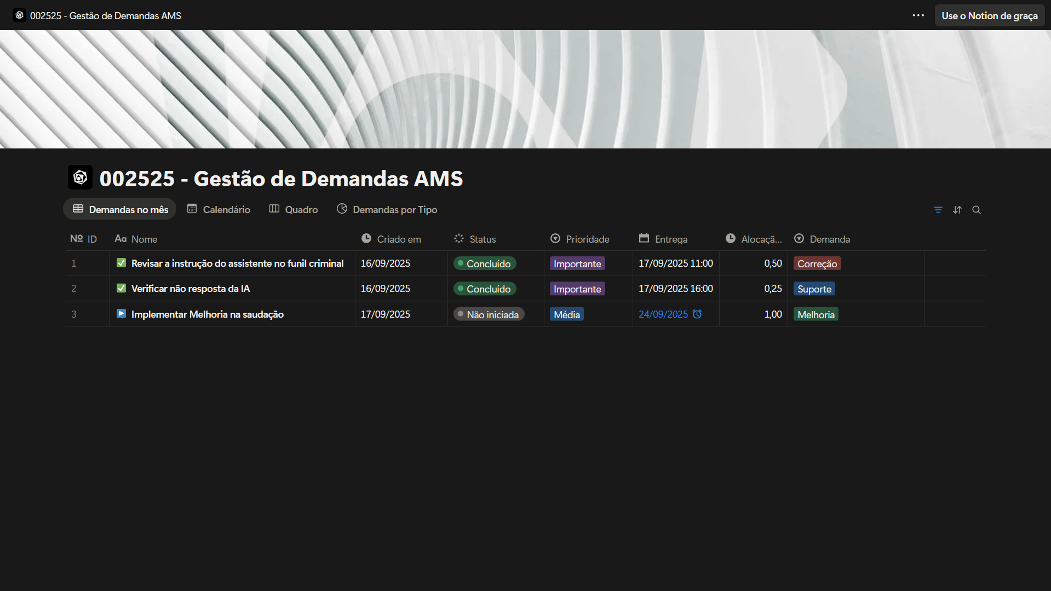Click the Notion logo icon in top bar

click(19, 15)
